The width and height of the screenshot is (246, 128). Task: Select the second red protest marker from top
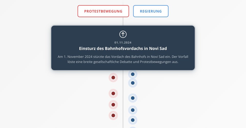pos(113,93)
